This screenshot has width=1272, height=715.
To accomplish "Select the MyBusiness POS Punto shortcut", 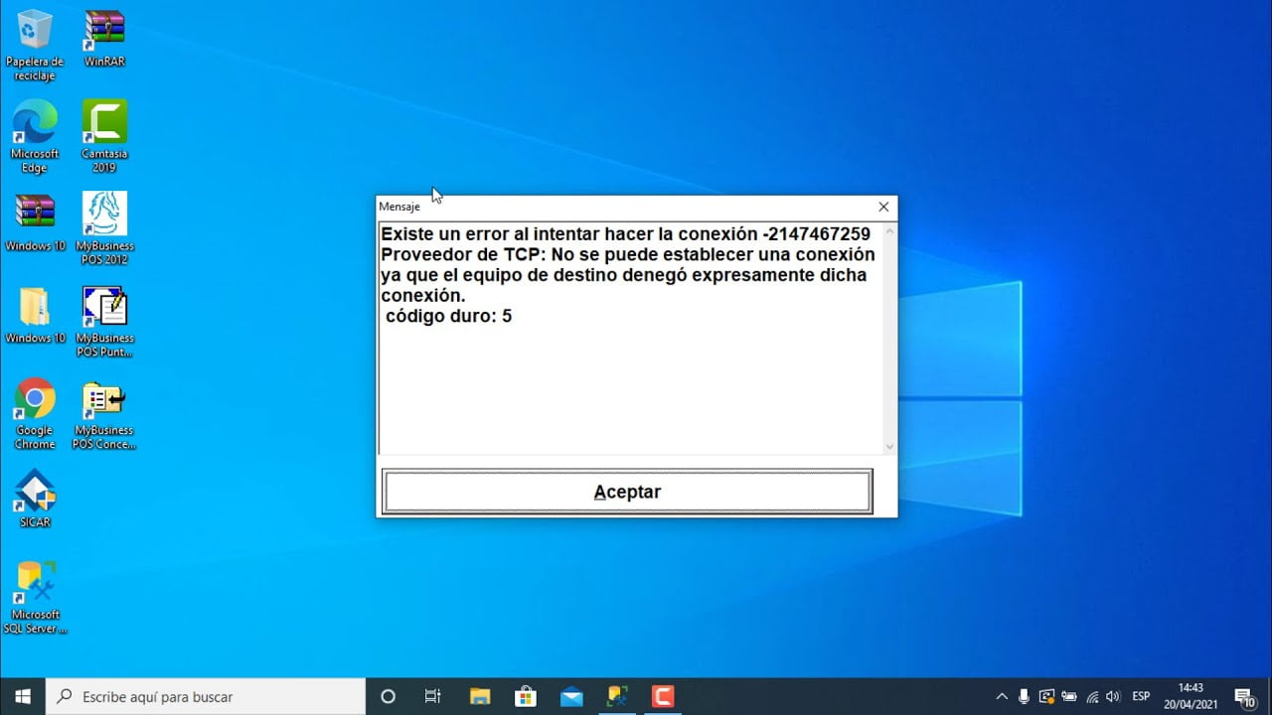I will click(104, 322).
